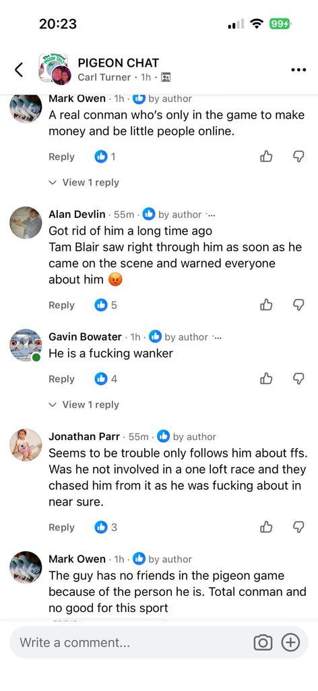Toggle thumbs-down on Jonathan Parr's comment

coord(298,526)
